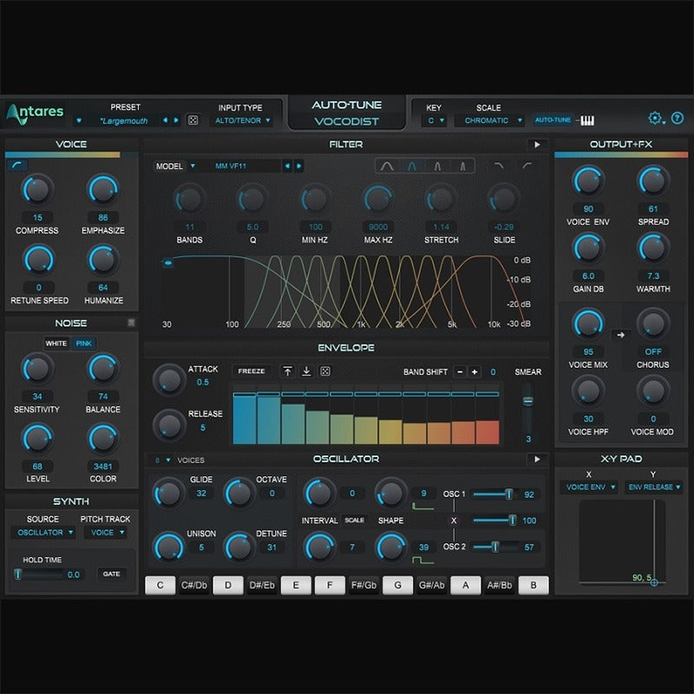Screen dimensions: 694x694
Task: Toggle the FREEZE envelope button
Action: (x=252, y=371)
